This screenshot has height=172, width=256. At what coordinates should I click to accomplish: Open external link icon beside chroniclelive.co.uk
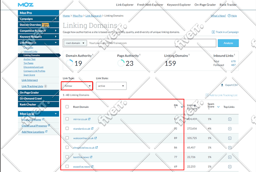(x=96, y=147)
